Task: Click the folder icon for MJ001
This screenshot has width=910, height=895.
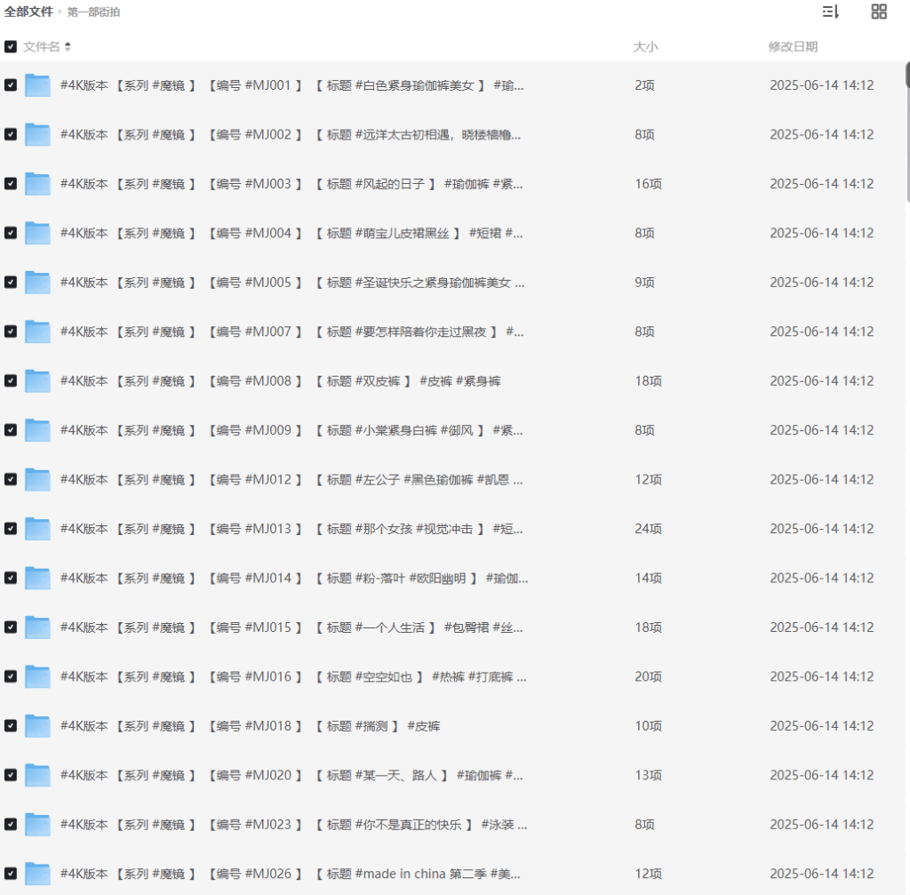Action: tap(37, 85)
